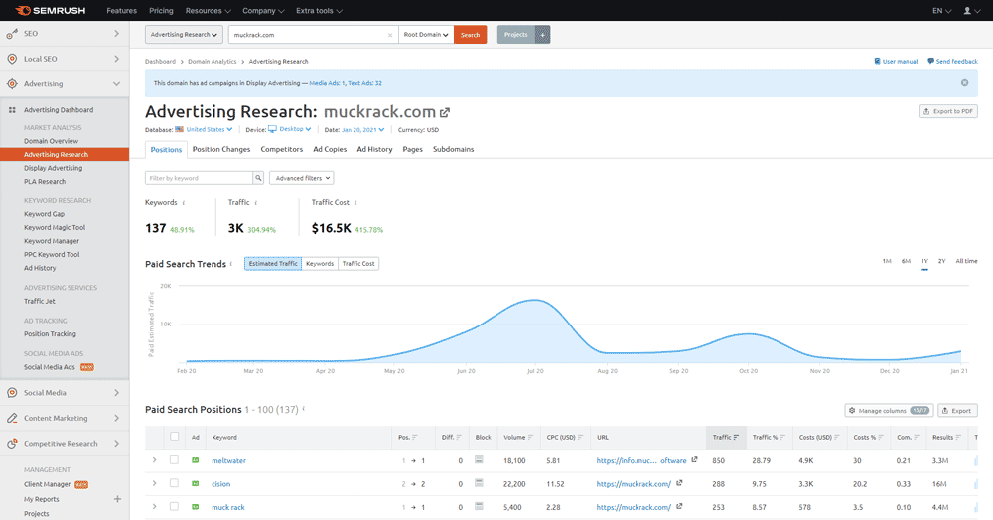
Task: Dismiss the blue ad campaigns notice
Action: (964, 83)
